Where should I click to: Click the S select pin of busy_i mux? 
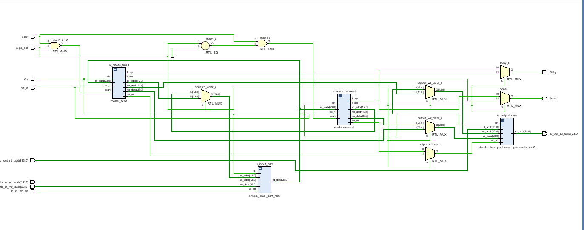[501, 80]
